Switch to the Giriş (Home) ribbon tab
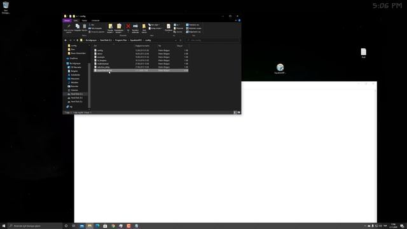Screen dimensions: 407x229 [76, 20]
